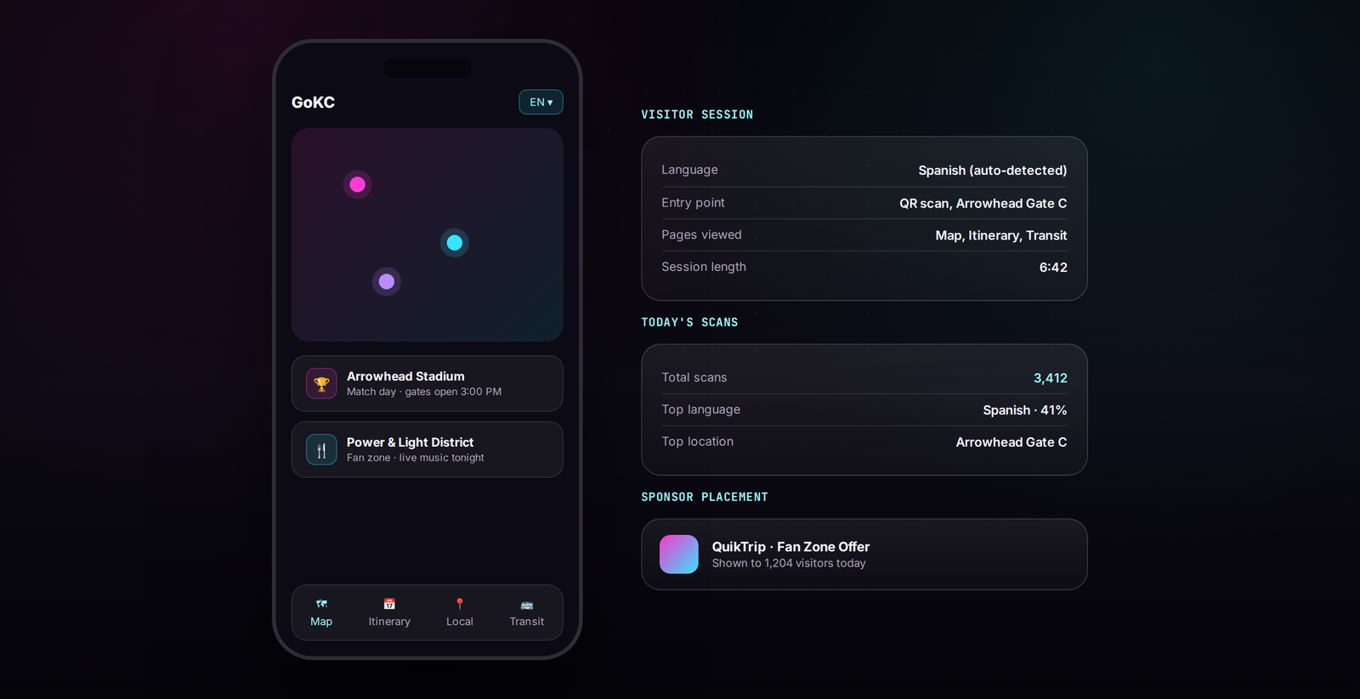Click 'Match day · gates open 3:00 PM'
The width and height of the screenshot is (1360, 699).
pyautogui.click(x=424, y=392)
